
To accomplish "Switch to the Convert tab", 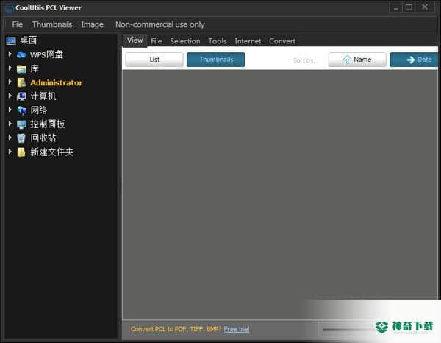I will 282,41.
